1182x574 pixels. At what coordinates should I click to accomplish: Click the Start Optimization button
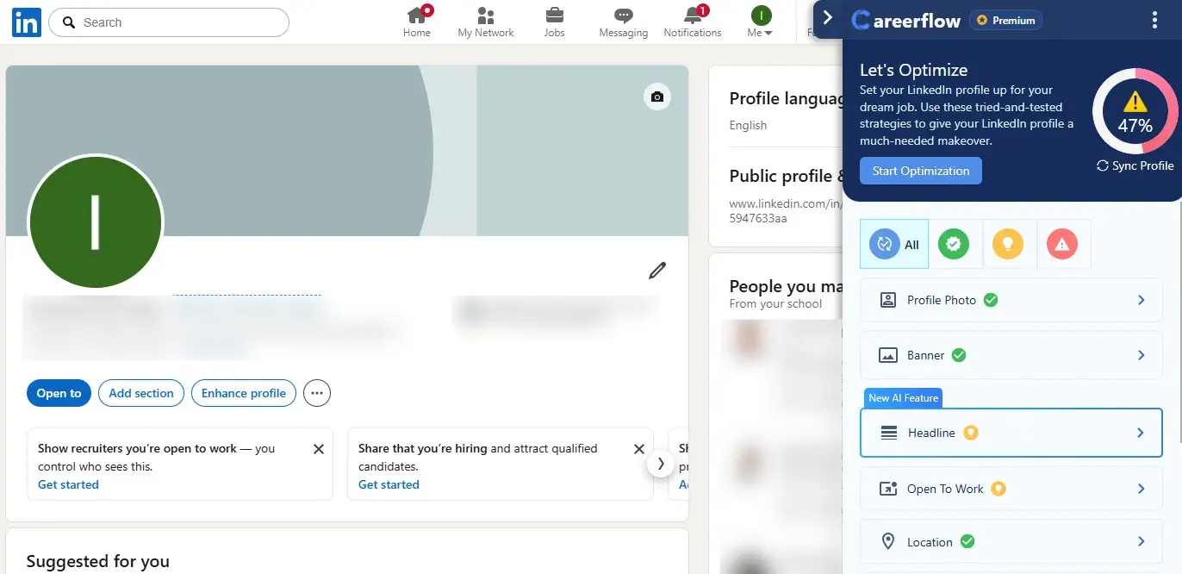tap(920, 171)
